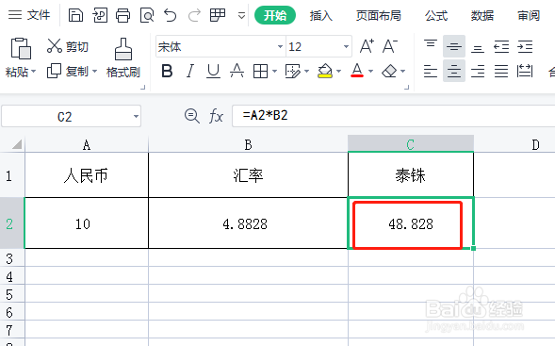Decrease font size with A- icon

[x=390, y=46]
